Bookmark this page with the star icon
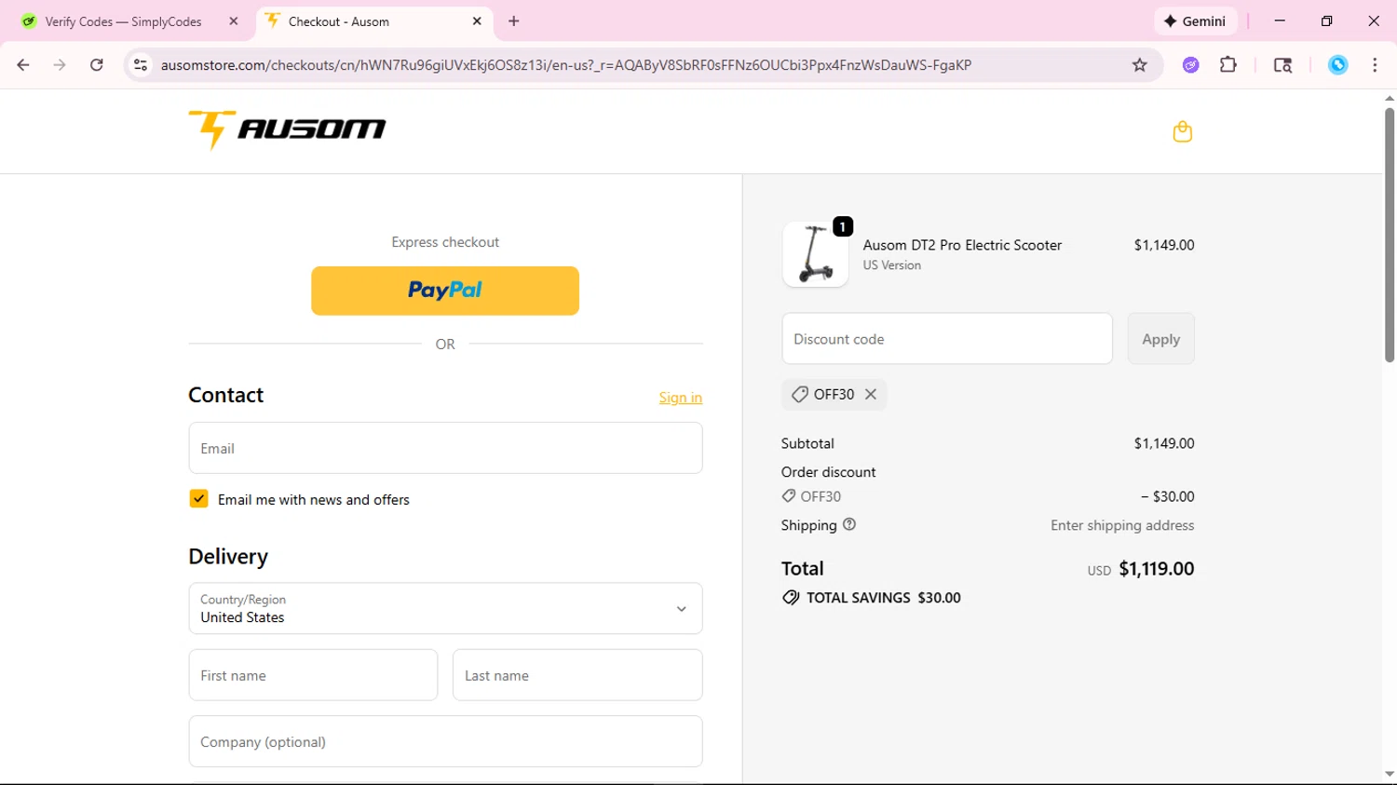This screenshot has height=785, width=1397. [x=1139, y=64]
